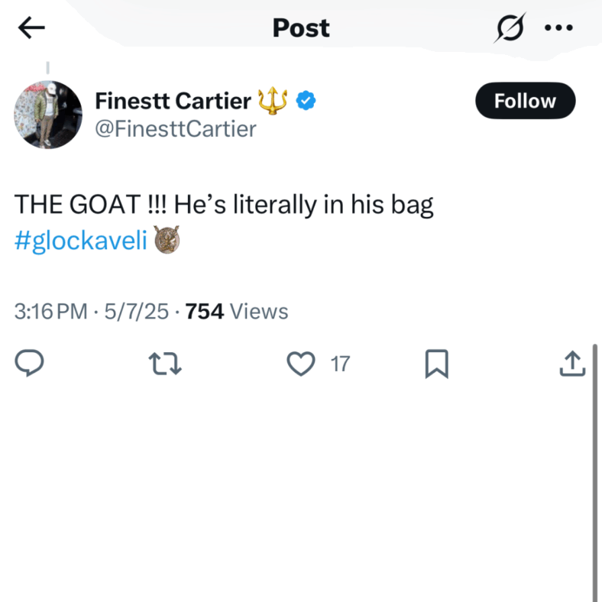Click the 17 likes count
The height and width of the screenshot is (602, 602).
(x=340, y=364)
